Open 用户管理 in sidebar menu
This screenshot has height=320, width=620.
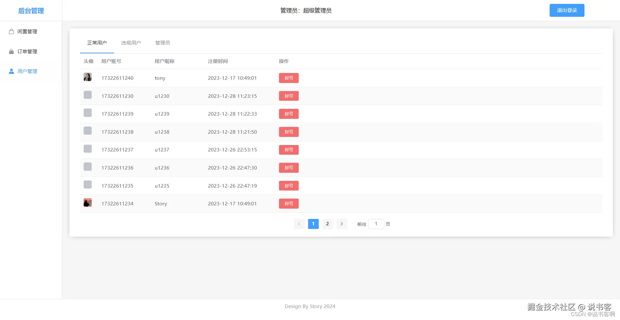31,71
